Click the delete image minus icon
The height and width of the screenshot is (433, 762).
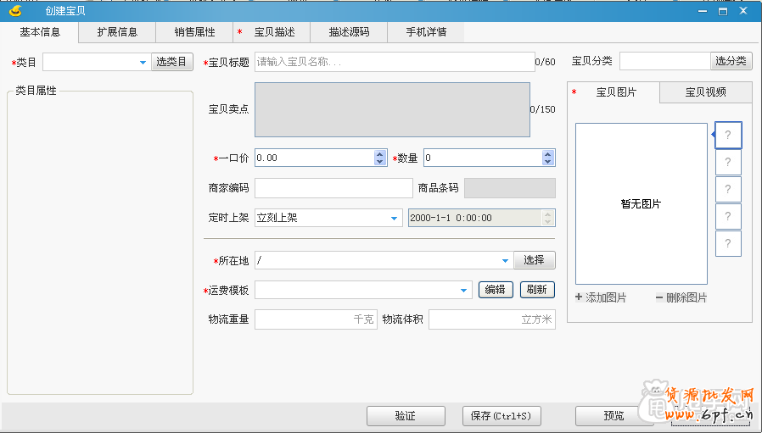click(x=659, y=297)
